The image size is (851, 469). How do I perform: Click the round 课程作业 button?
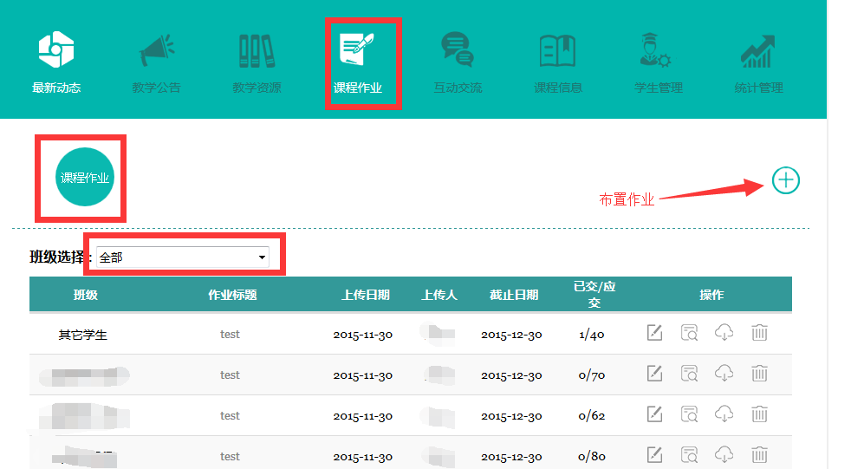(85, 178)
